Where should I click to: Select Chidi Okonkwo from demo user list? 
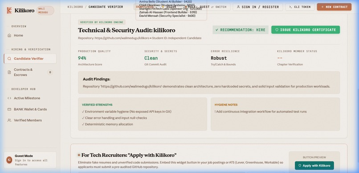[167, 5]
